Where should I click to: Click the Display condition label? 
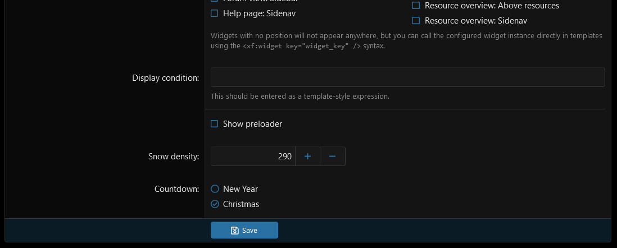click(x=166, y=78)
